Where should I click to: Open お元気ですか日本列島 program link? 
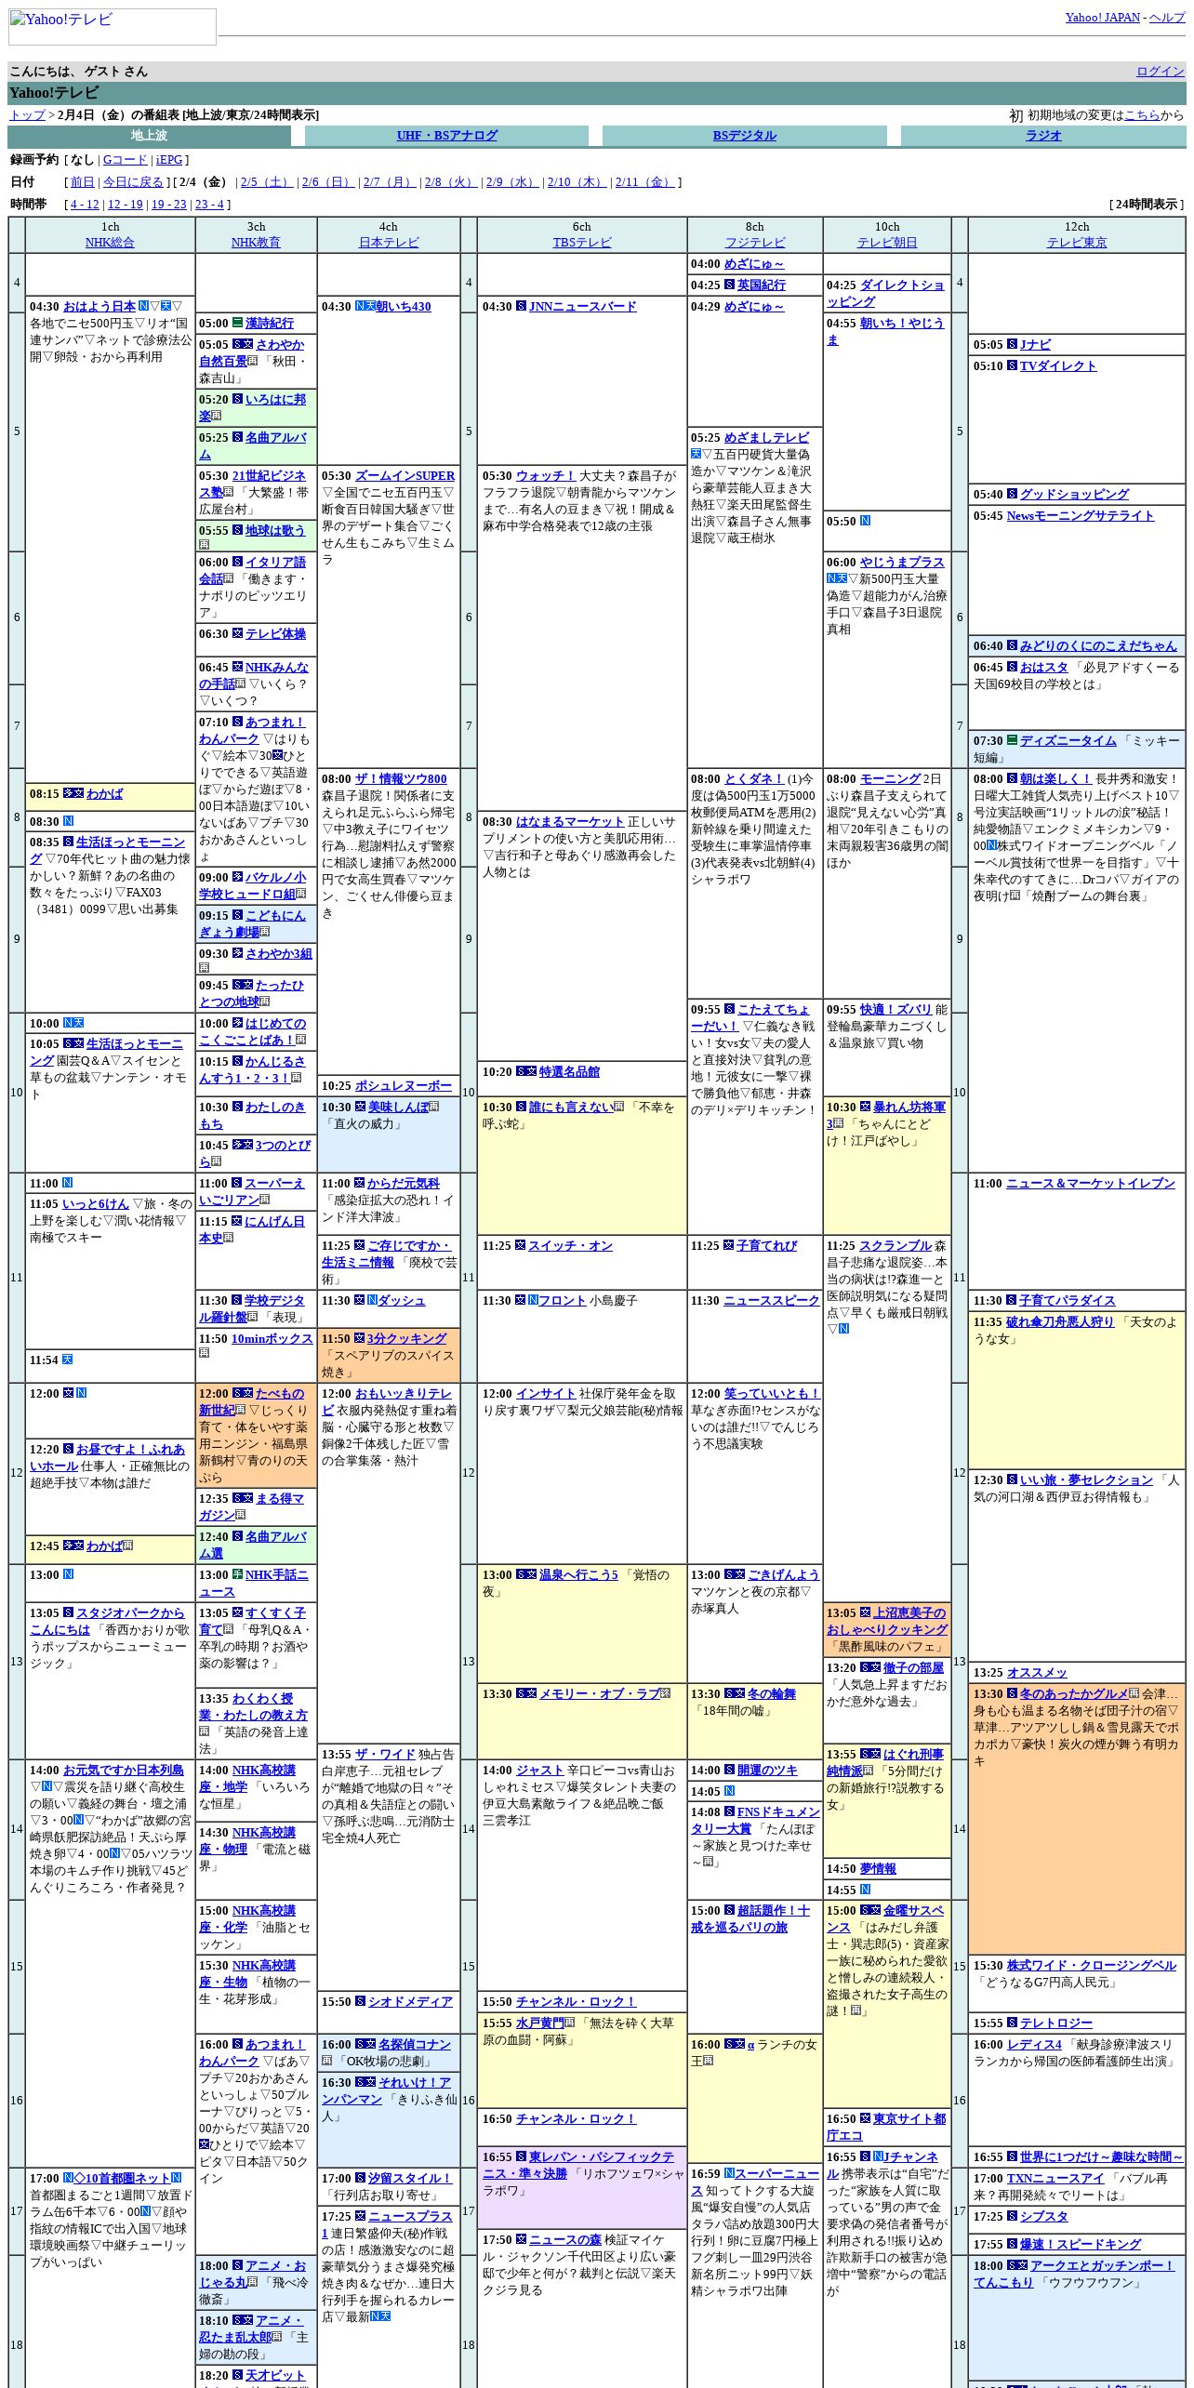point(124,1771)
